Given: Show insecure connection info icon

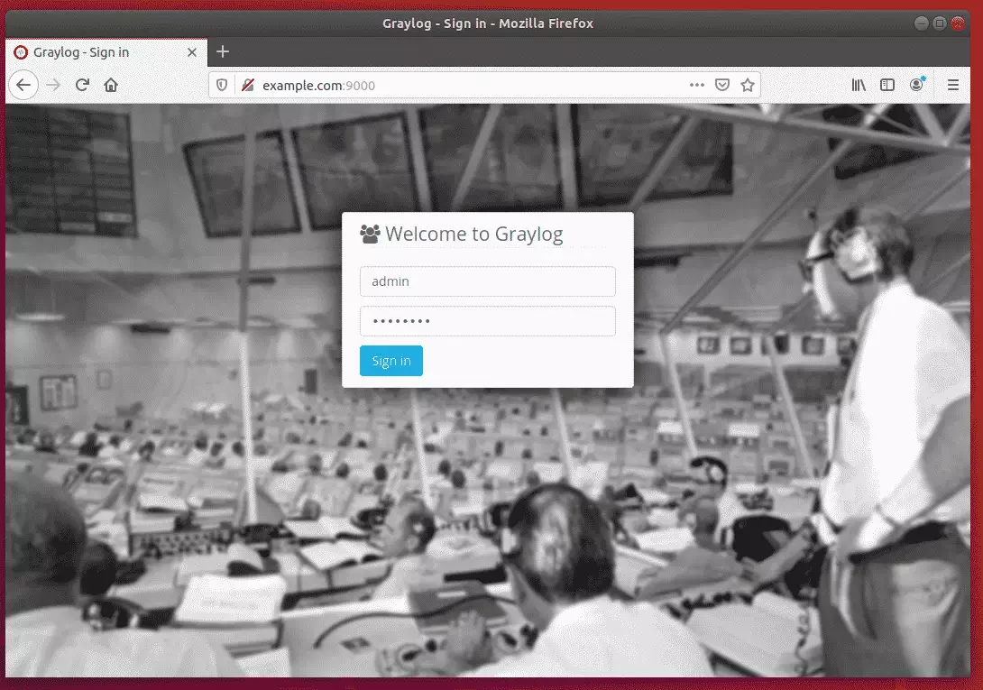Looking at the screenshot, I should coord(248,86).
